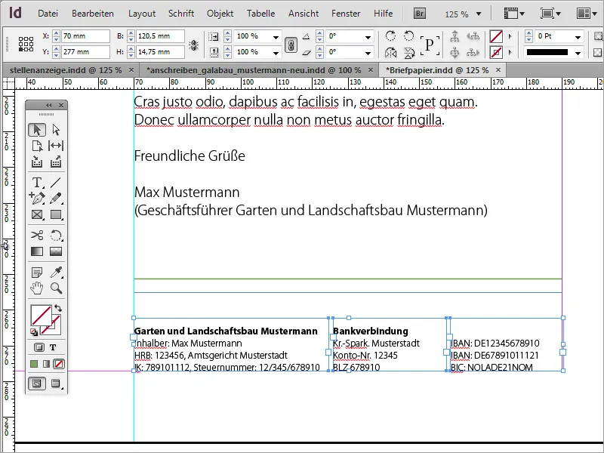Open the Bearbeiten menu
This screenshot has width=604, height=453.
tap(92, 14)
